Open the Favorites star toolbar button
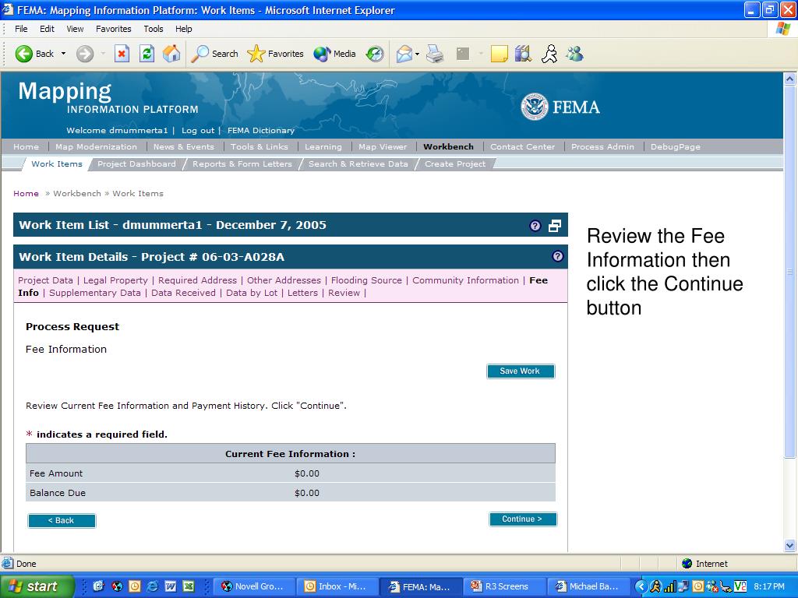The width and height of the screenshot is (798, 598). 275,54
